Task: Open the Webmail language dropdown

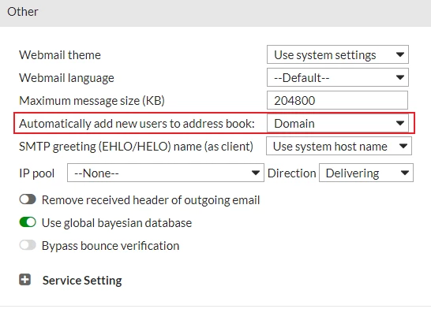Action: click(x=338, y=77)
